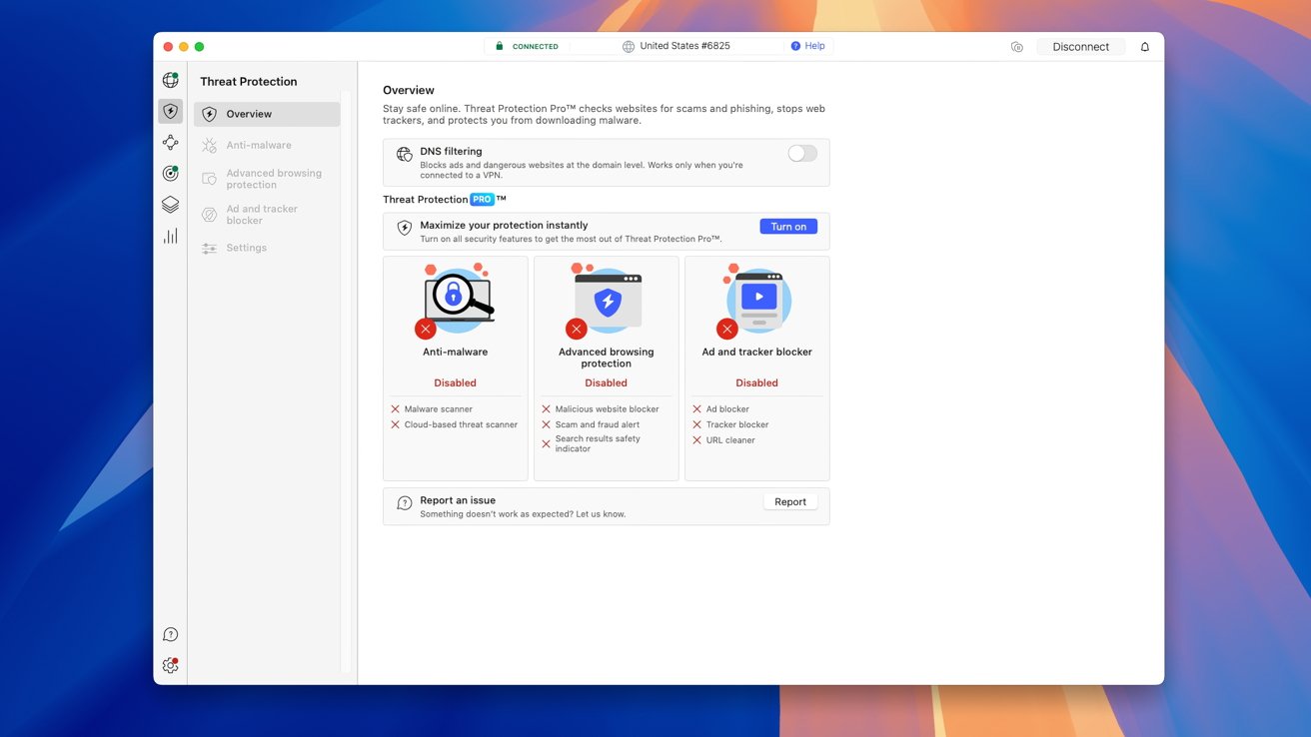
Task: Click the DNS filtering globe shield icon
Action: coord(405,154)
